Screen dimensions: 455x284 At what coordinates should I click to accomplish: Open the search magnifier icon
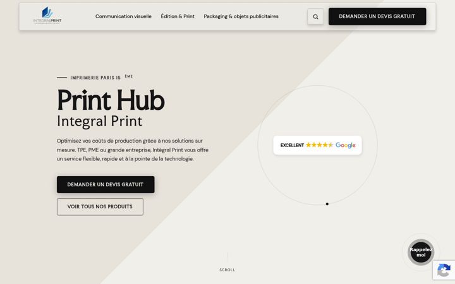tap(315, 16)
